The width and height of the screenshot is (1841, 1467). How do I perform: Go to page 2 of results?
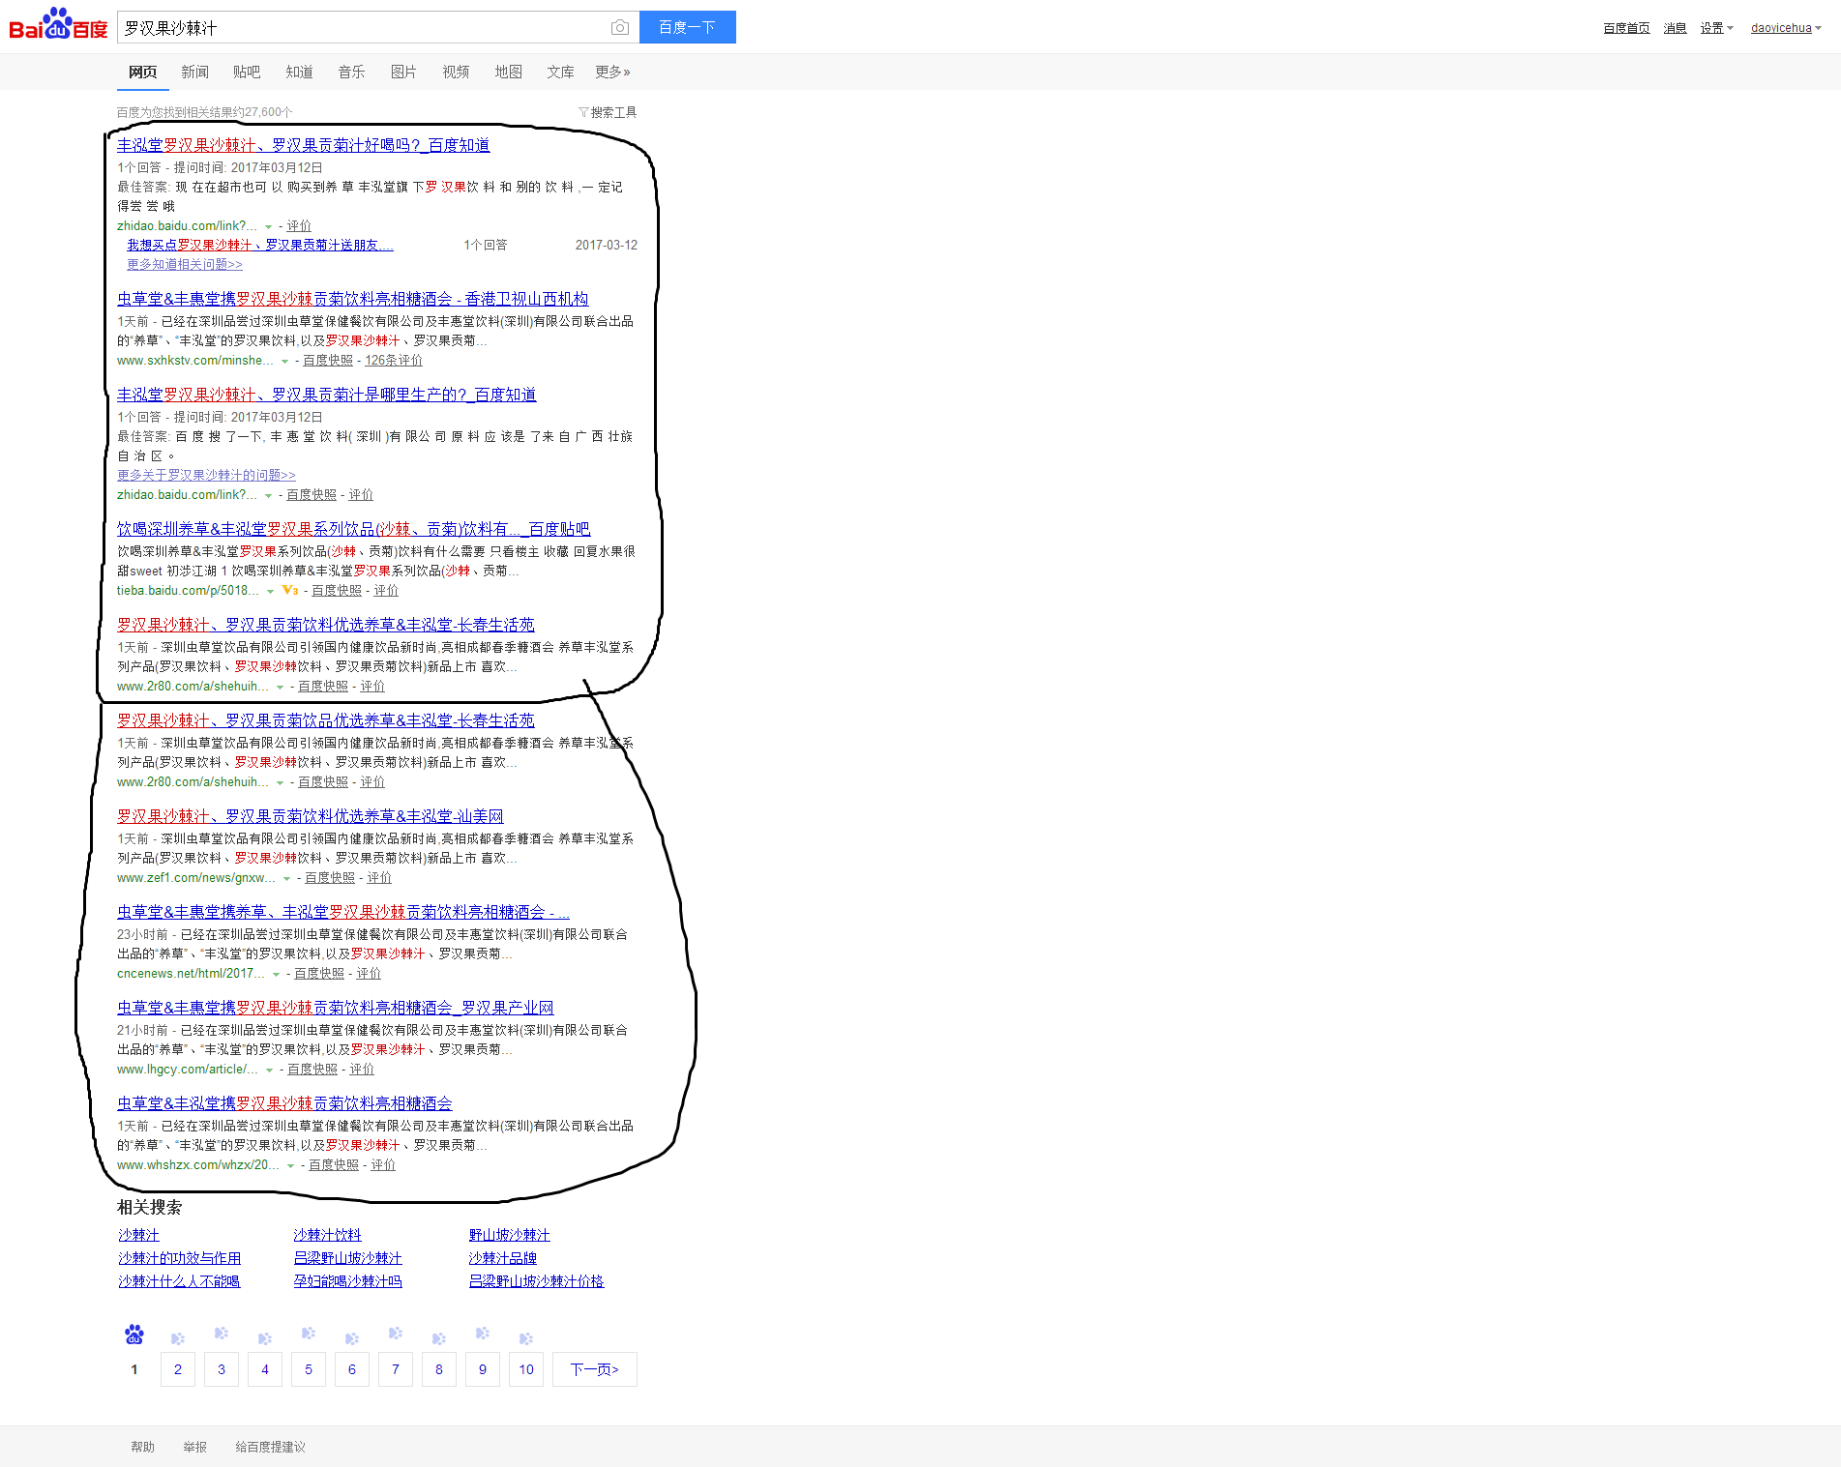click(x=178, y=1369)
